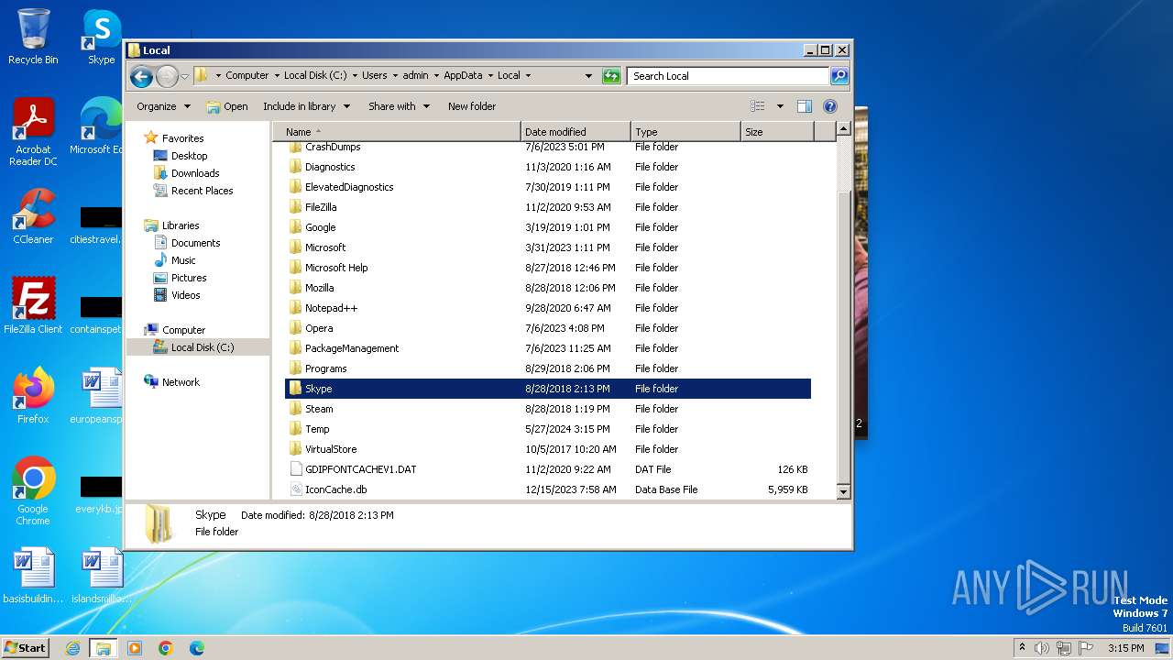Click the taskbar clock showing 3:15 PM
Image resolution: width=1173 pixels, height=660 pixels.
(1125, 648)
